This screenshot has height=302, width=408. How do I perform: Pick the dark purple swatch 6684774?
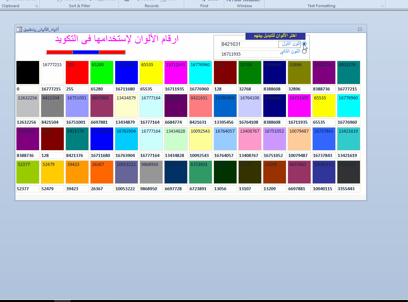pos(176,106)
